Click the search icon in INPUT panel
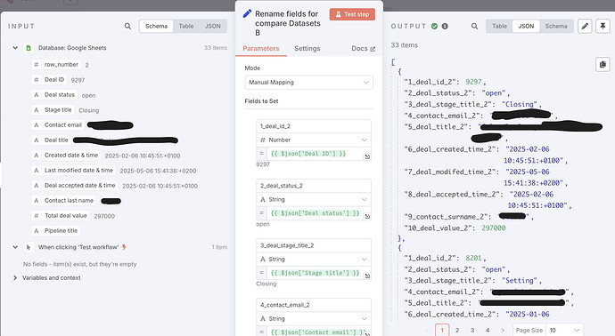 [x=127, y=26]
